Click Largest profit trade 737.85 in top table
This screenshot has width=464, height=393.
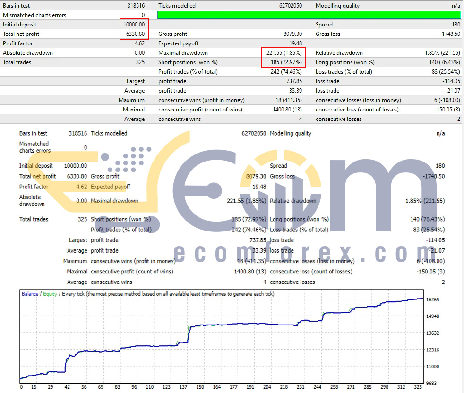pyautogui.click(x=294, y=81)
